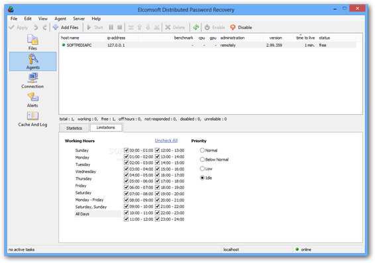Open Cache And Log section
375x263 pixels.
(x=32, y=119)
